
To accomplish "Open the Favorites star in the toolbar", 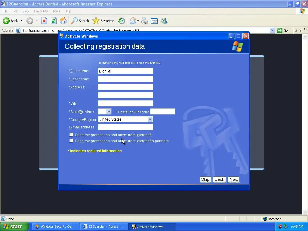I will point(103,21).
